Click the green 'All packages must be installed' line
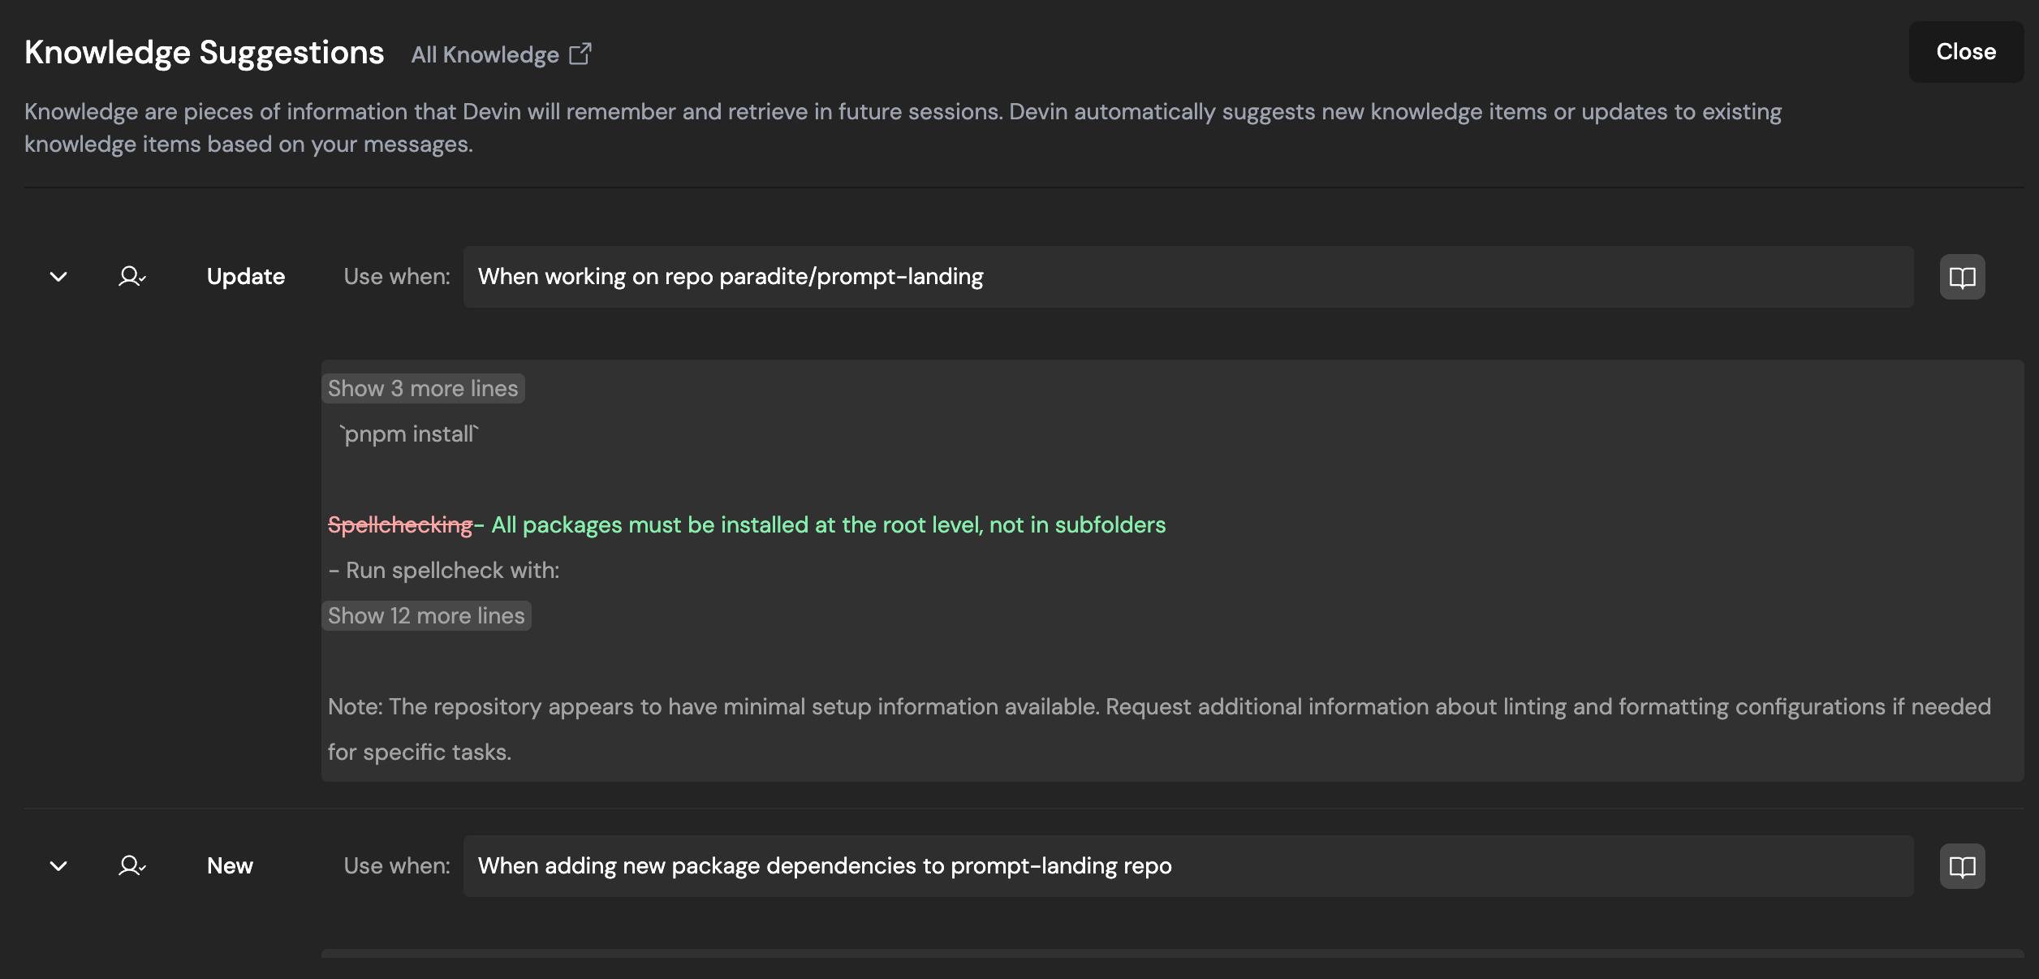 (x=828, y=525)
